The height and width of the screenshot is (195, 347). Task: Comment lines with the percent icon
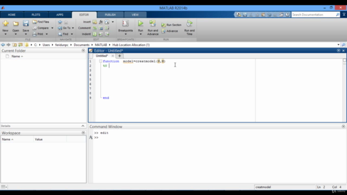[95, 28]
